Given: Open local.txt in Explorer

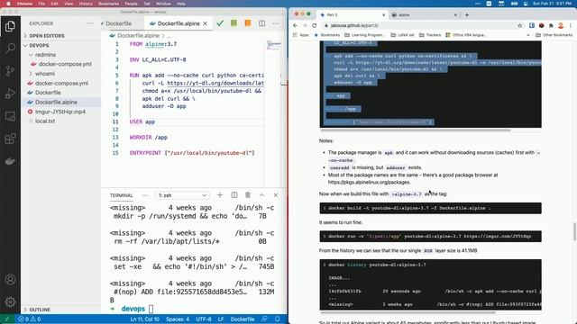Looking at the screenshot, I should pos(45,121).
